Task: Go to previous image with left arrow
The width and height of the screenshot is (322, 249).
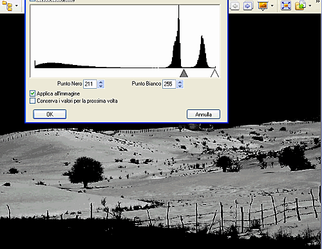Action: point(234,6)
